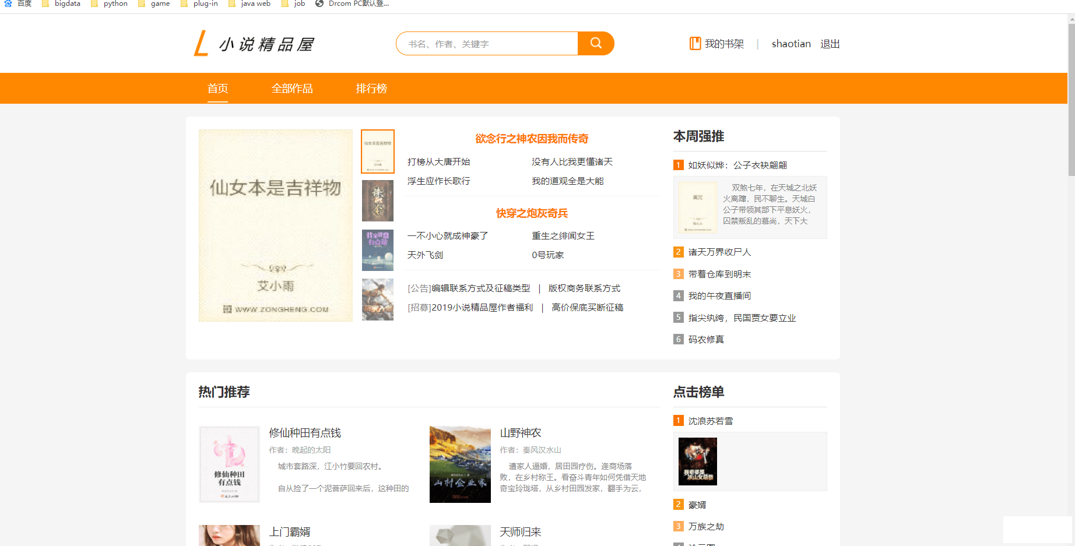Open 一不小心就成神豪了

[x=448, y=236]
